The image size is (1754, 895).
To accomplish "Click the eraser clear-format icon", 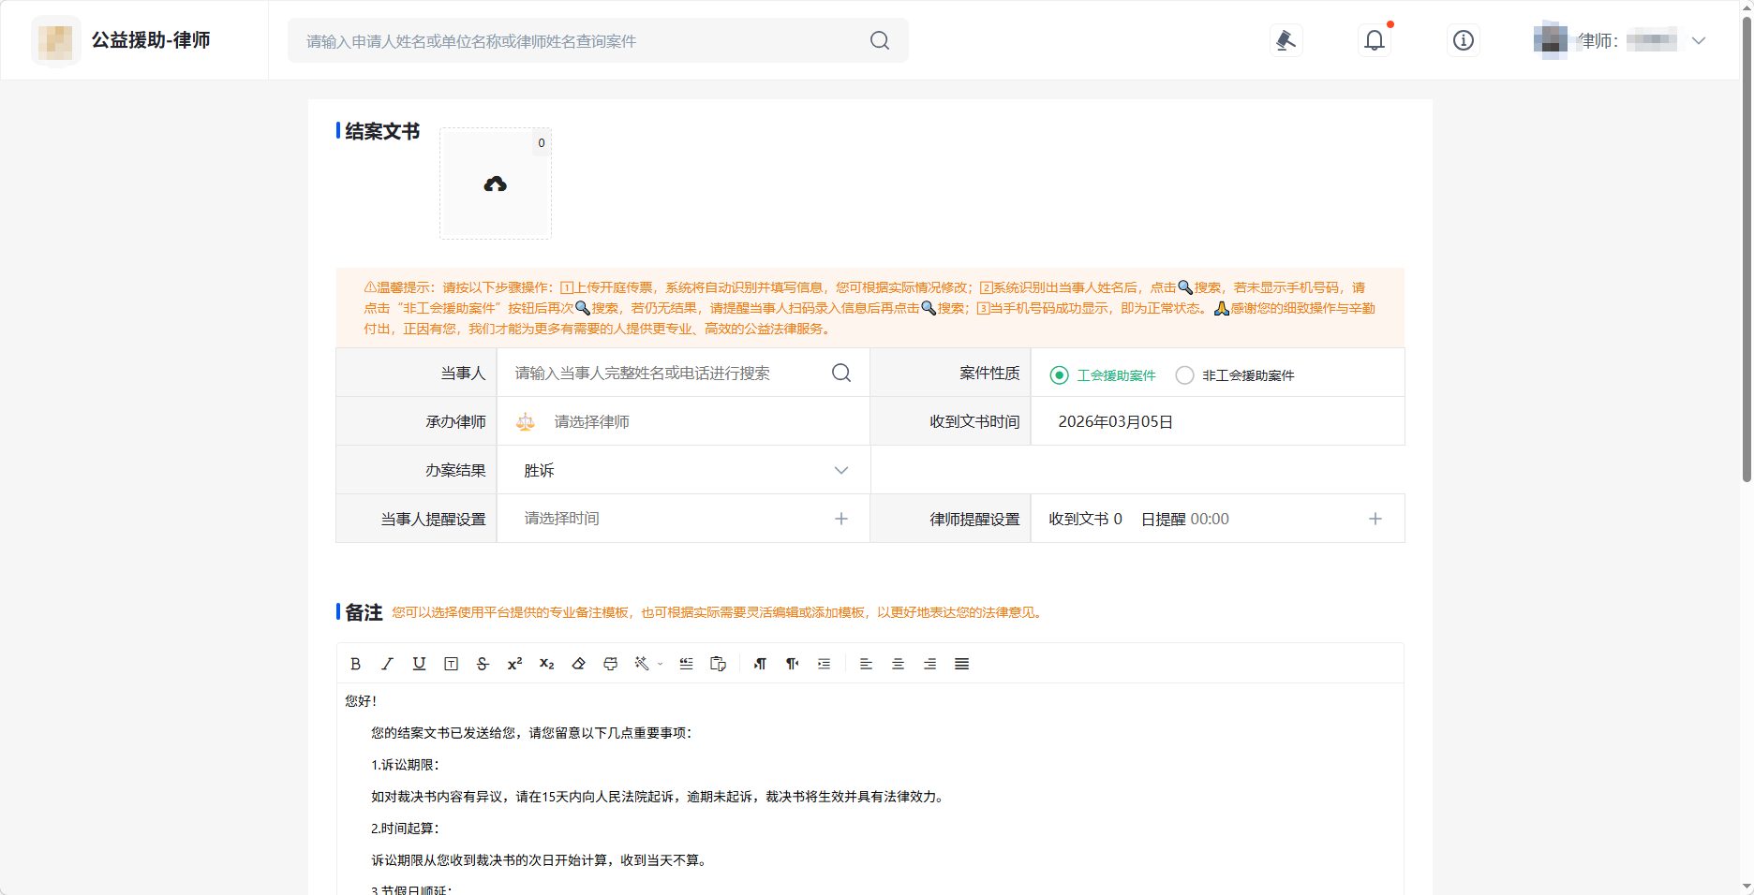I will point(578,664).
